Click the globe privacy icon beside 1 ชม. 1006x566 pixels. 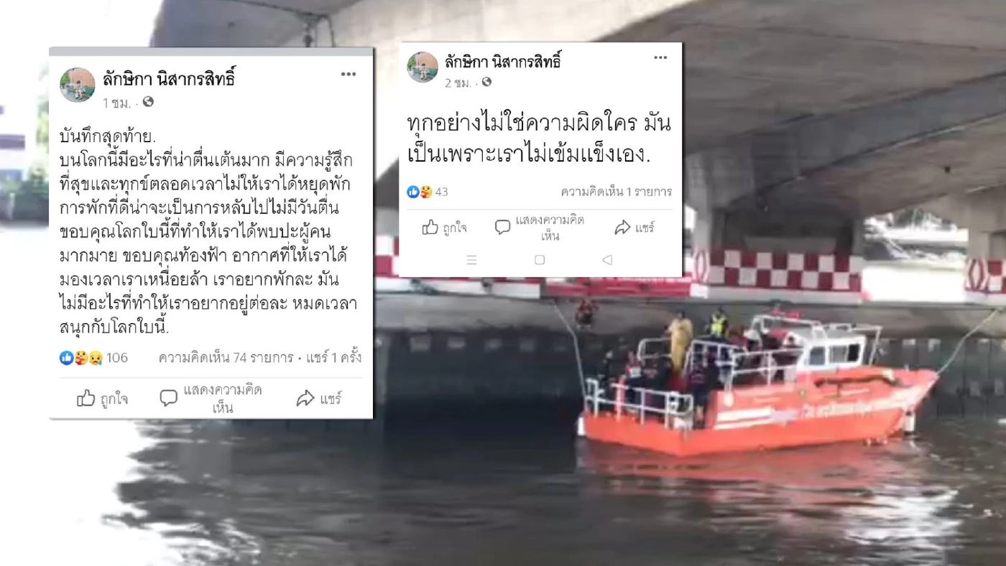148,102
